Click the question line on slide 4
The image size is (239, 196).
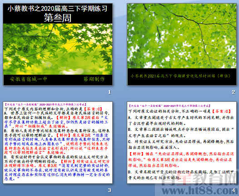(180, 111)
